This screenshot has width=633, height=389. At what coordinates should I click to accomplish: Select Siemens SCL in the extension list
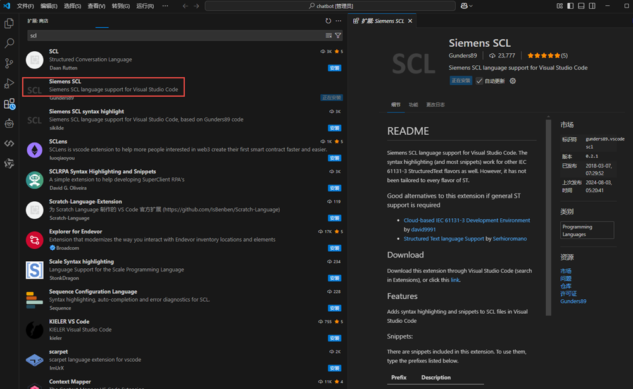click(x=184, y=90)
